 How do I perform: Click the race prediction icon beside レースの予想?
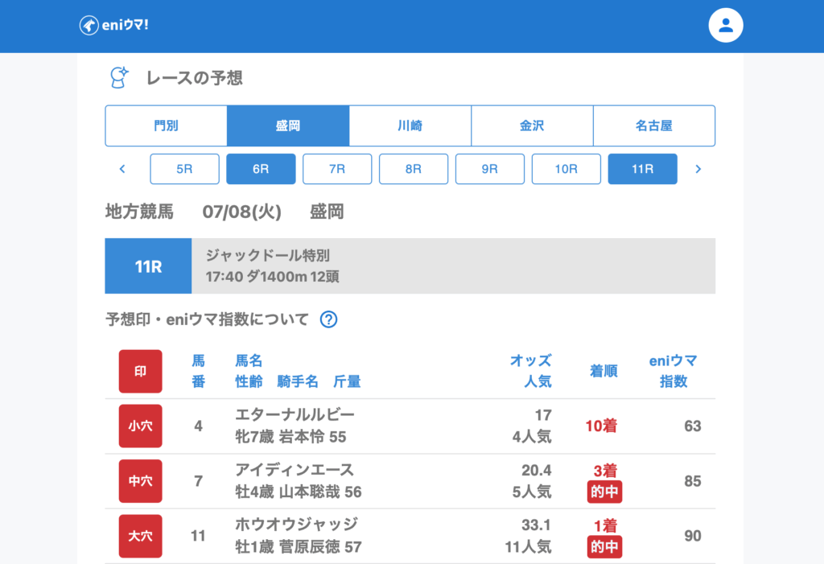click(x=119, y=78)
